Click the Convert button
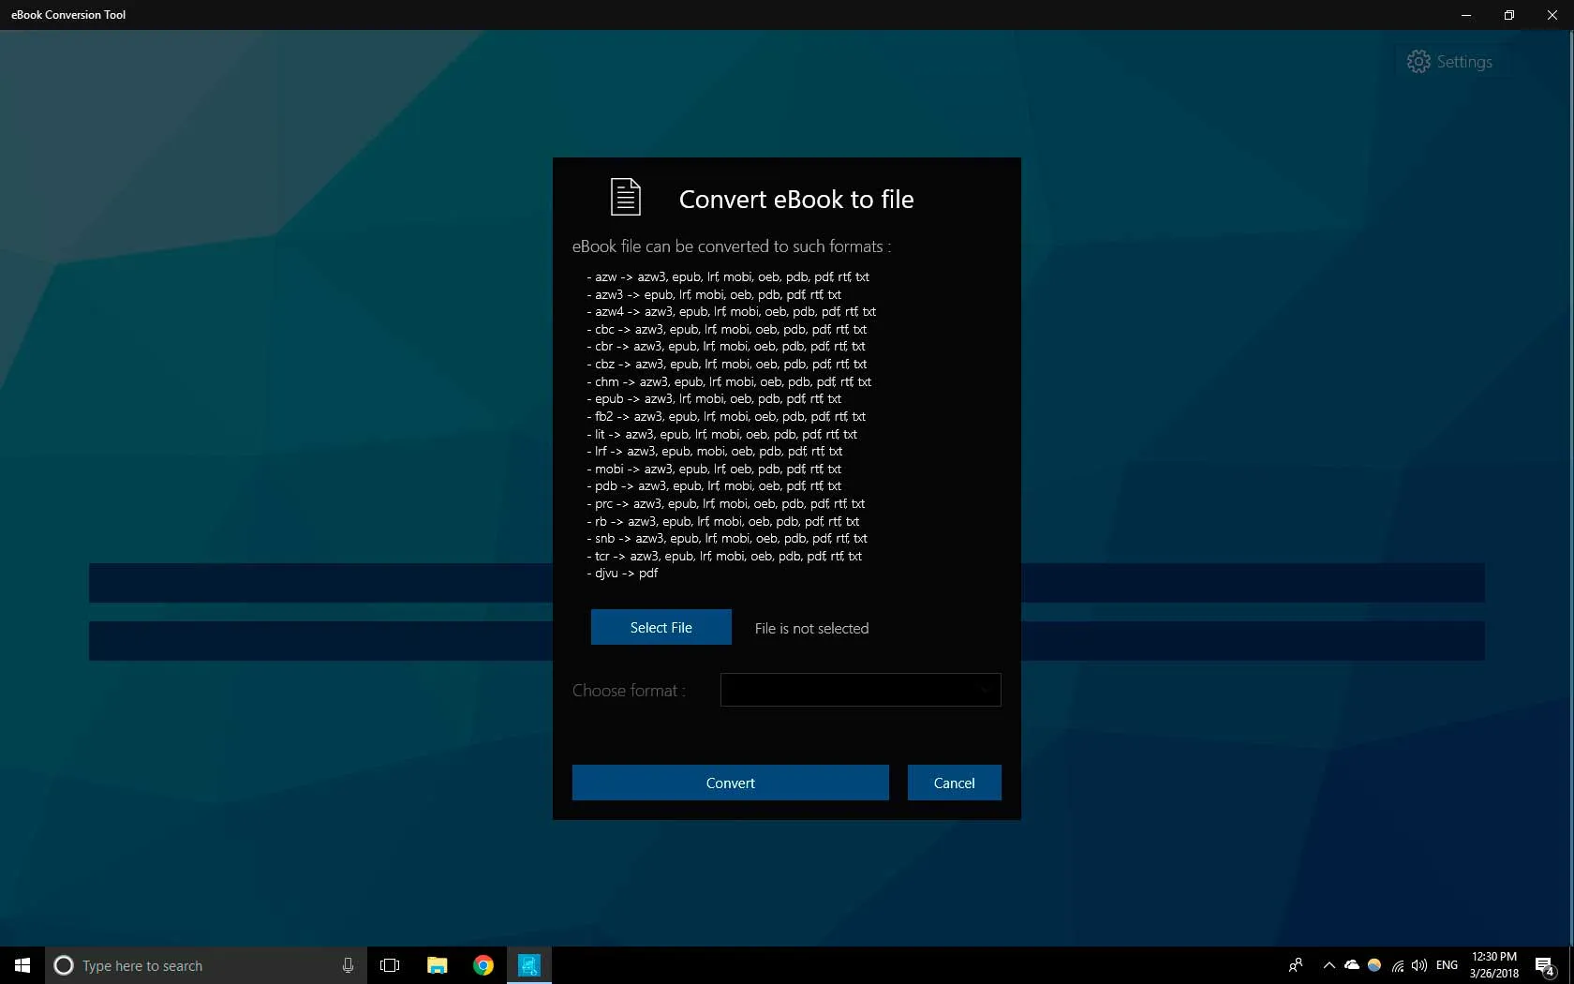The image size is (1574, 984). [730, 783]
